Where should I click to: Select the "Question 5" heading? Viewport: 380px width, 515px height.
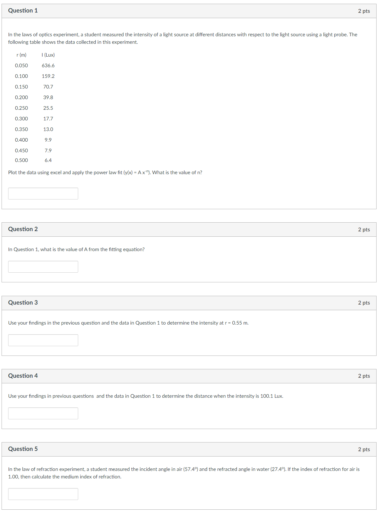pyautogui.click(x=23, y=449)
